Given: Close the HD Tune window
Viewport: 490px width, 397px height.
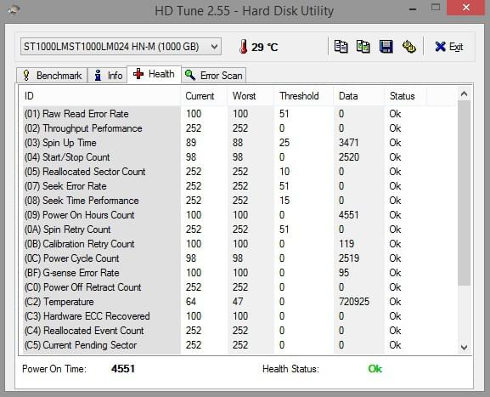Looking at the screenshot, I should pyautogui.click(x=466, y=8).
